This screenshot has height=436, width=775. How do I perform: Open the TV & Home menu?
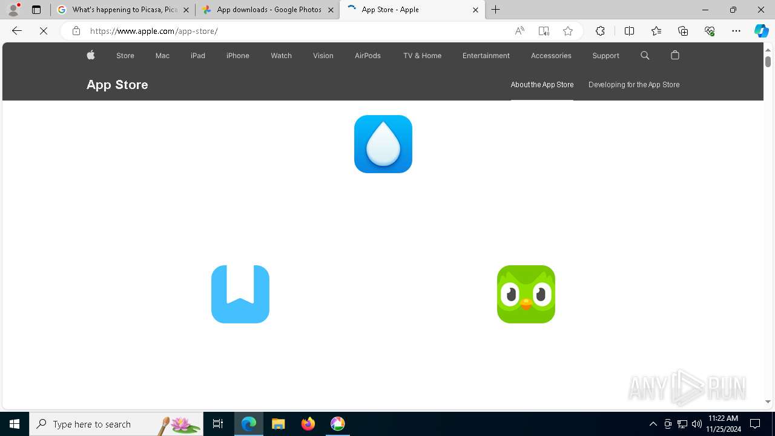pyautogui.click(x=422, y=55)
